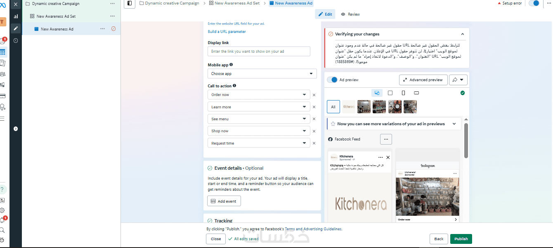Open Facebook Feed three-dot options button

coord(386,139)
